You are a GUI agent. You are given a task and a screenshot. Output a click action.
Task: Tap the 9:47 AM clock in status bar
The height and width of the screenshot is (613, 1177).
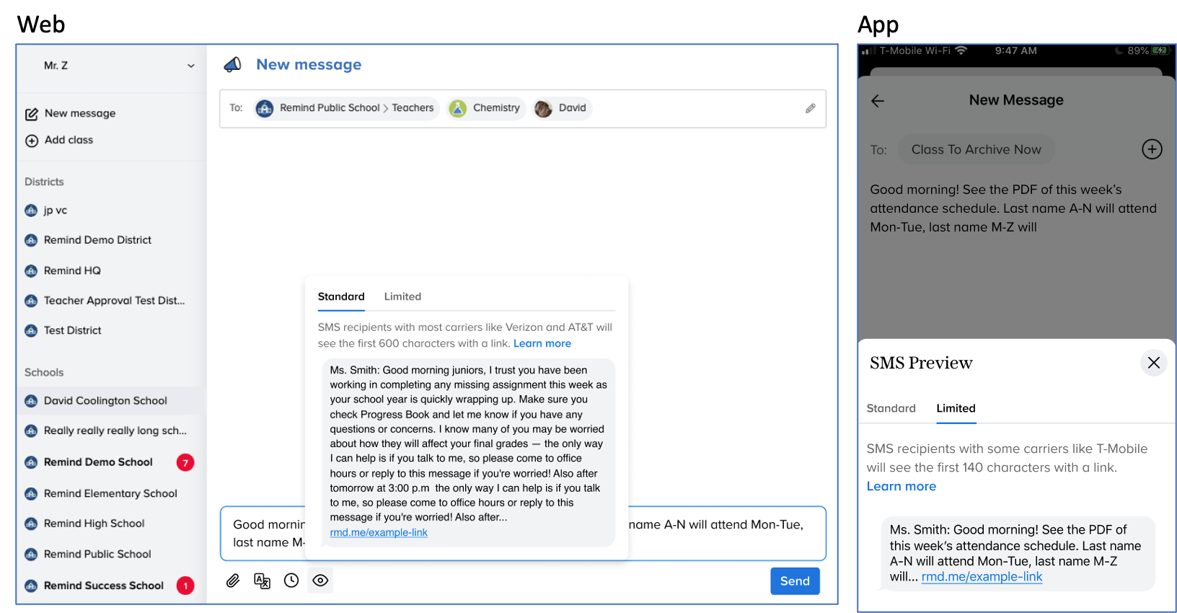click(x=1015, y=51)
